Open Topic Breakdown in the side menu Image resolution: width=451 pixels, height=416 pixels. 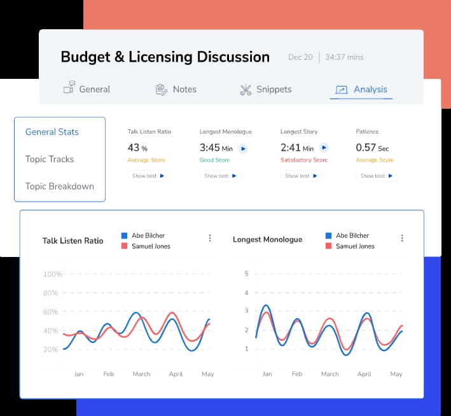click(60, 186)
